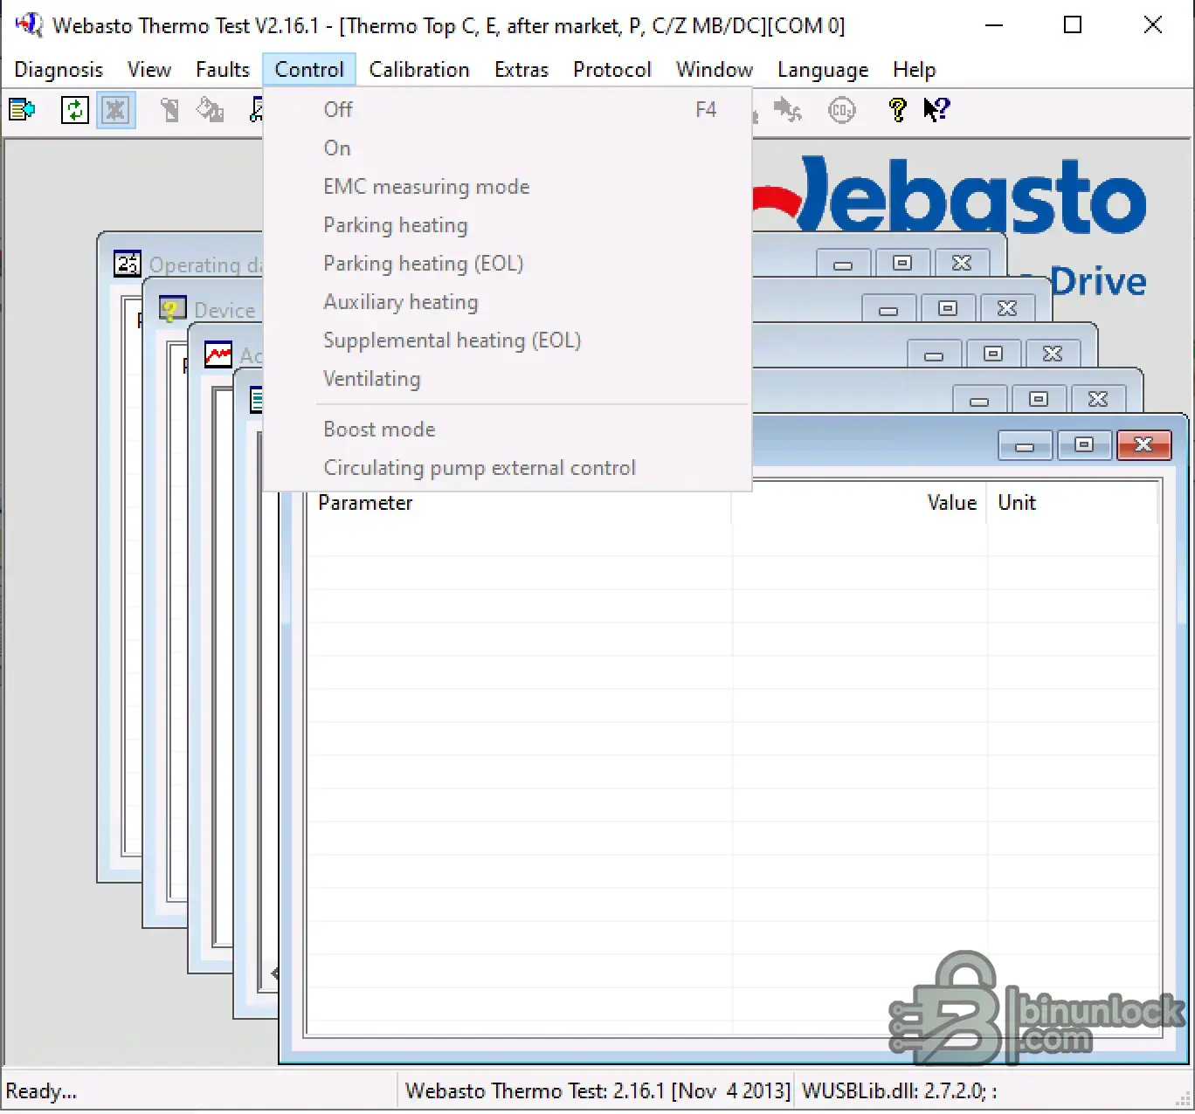Click the Operating data window's title icon
Viewport: 1195px width, 1114px height.
(128, 264)
